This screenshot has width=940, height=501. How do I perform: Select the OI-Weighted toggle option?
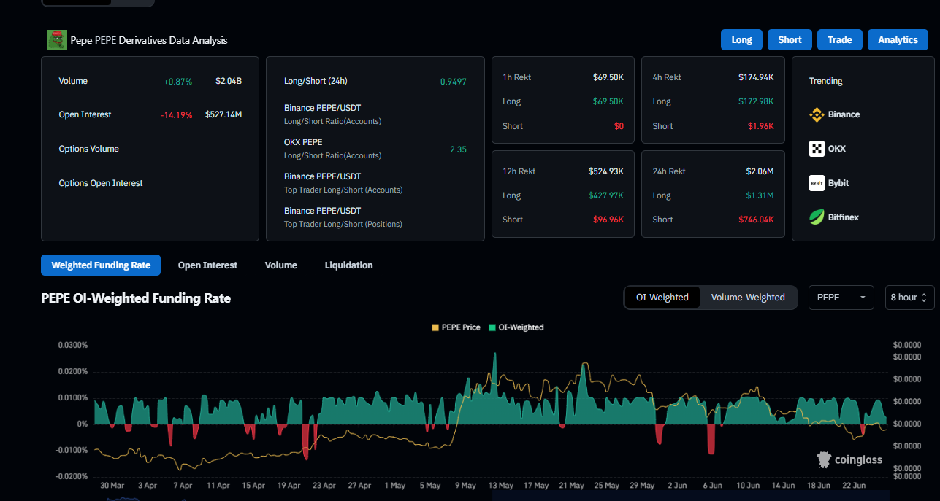pos(662,298)
